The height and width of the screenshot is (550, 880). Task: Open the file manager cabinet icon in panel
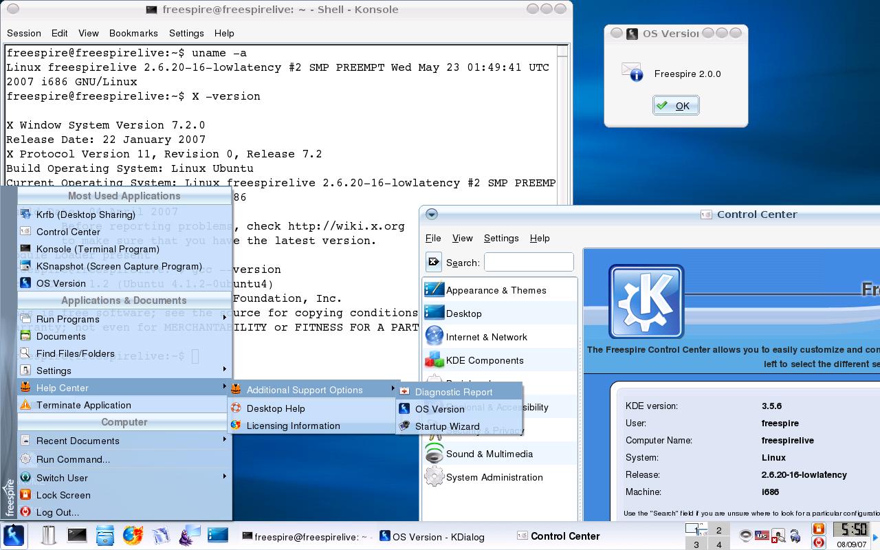pos(105,535)
